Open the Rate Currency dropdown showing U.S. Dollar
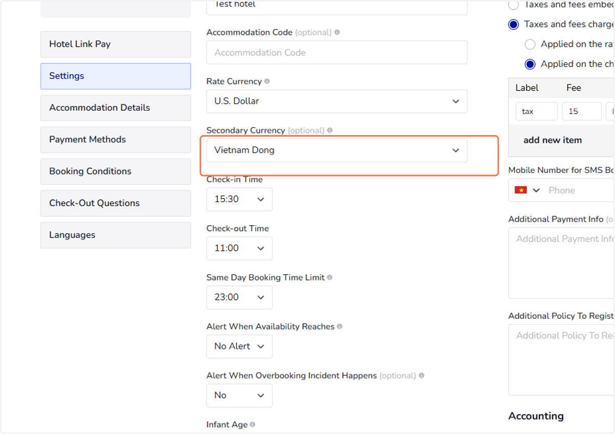This screenshot has width=615, height=434. 337,101
